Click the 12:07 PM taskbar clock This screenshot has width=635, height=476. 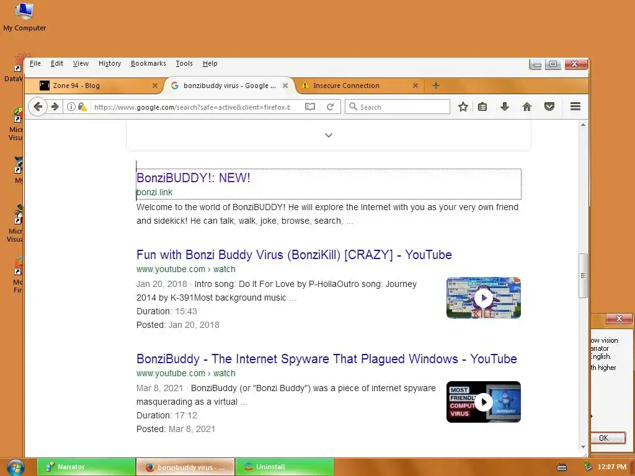point(612,467)
